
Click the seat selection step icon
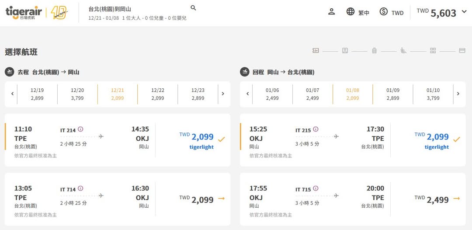pos(403,51)
